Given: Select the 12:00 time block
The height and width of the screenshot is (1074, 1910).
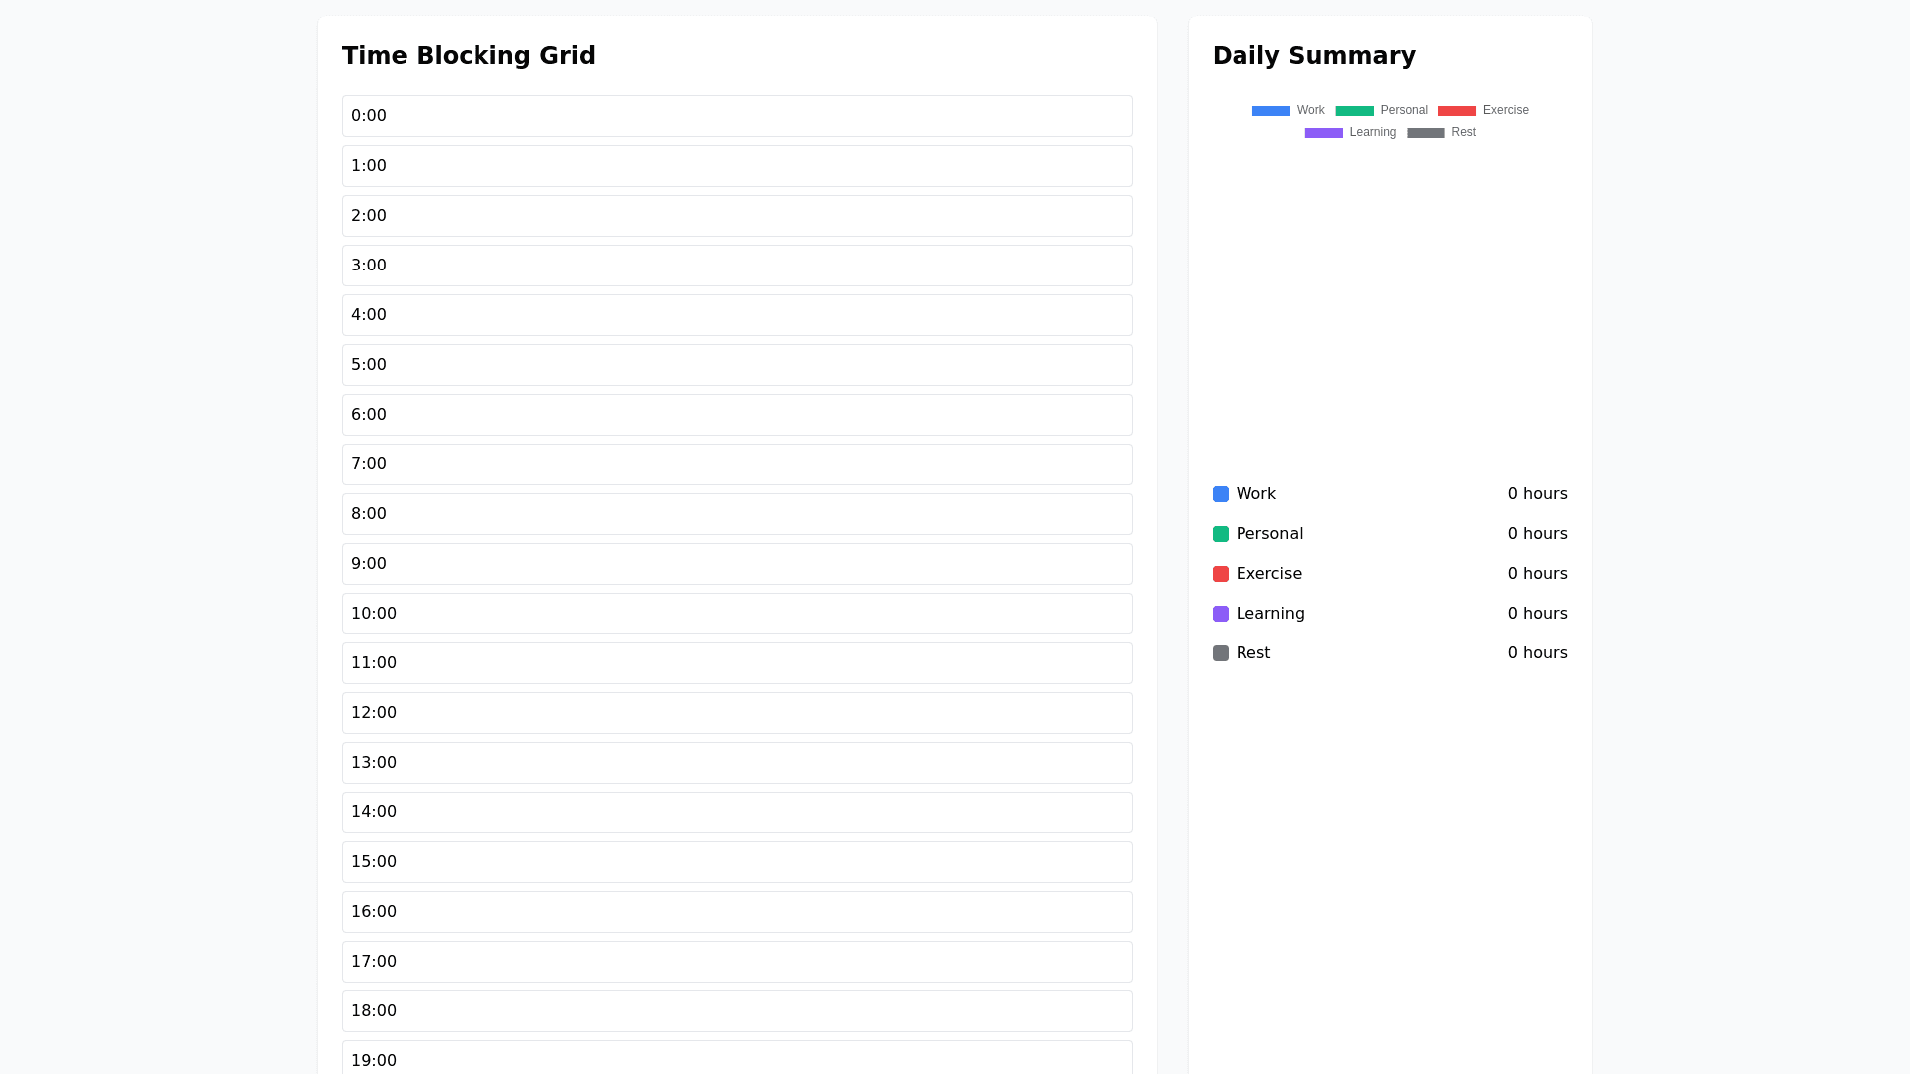Looking at the screenshot, I should tap(737, 713).
